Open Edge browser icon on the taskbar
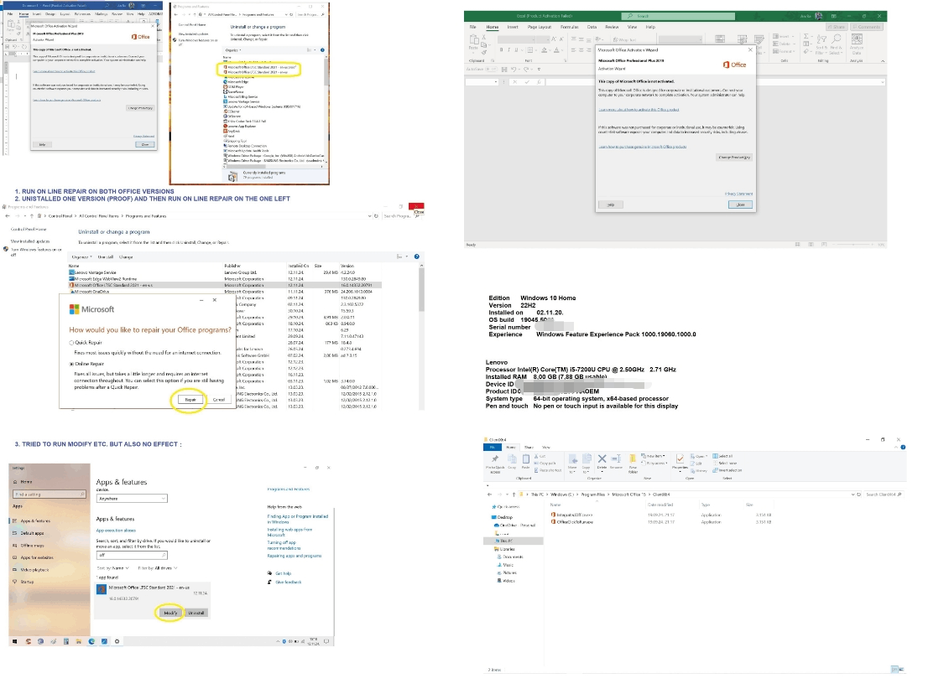Image resolution: width=949 pixels, height=694 pixels. [x=92, y=641]
